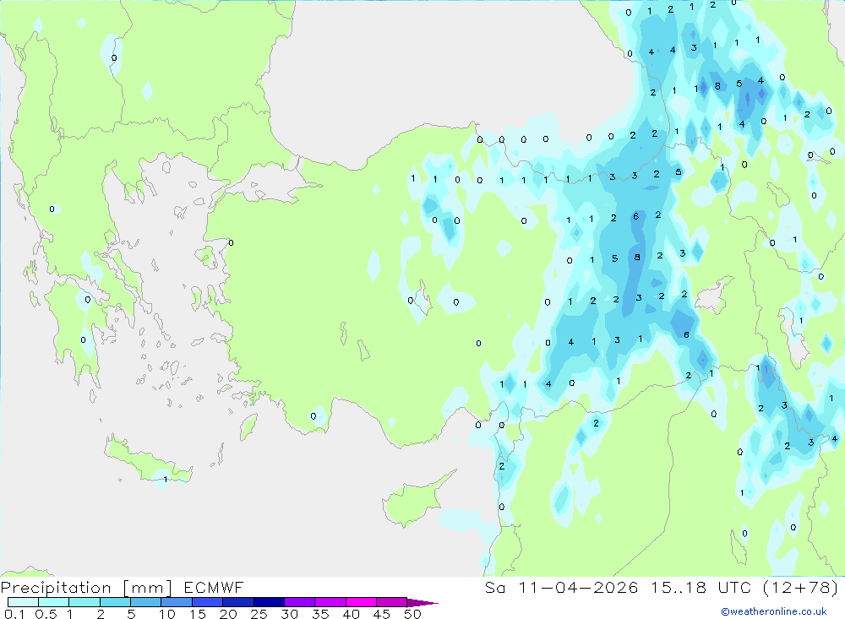The height and width of the screenshot is (619, 845).
Task: Click the '(12+78)' forecast offset text
Action: [x=801, y=587]
